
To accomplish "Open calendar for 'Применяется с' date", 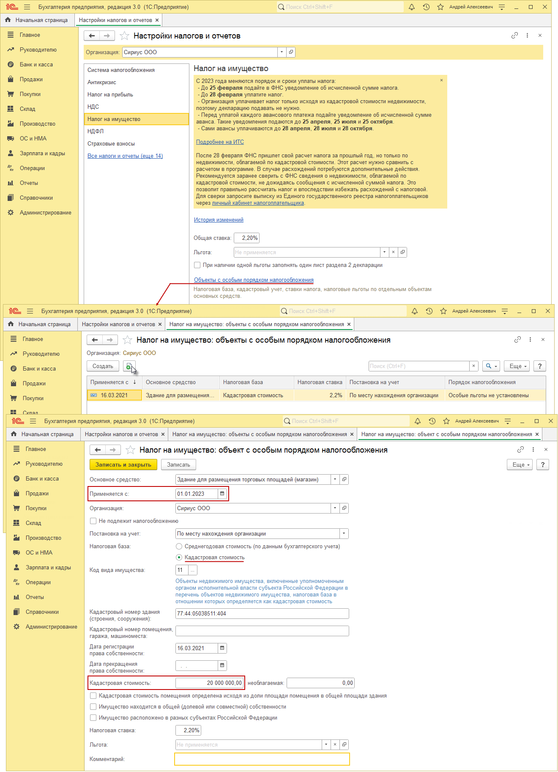I will point(222,494).
